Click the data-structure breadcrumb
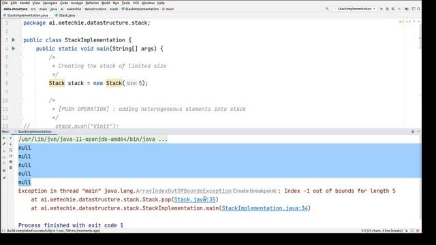 pyautogui.click(x=16, y=9)
